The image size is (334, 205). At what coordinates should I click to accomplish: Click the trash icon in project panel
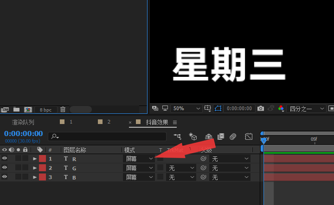[x=63, y=110]
